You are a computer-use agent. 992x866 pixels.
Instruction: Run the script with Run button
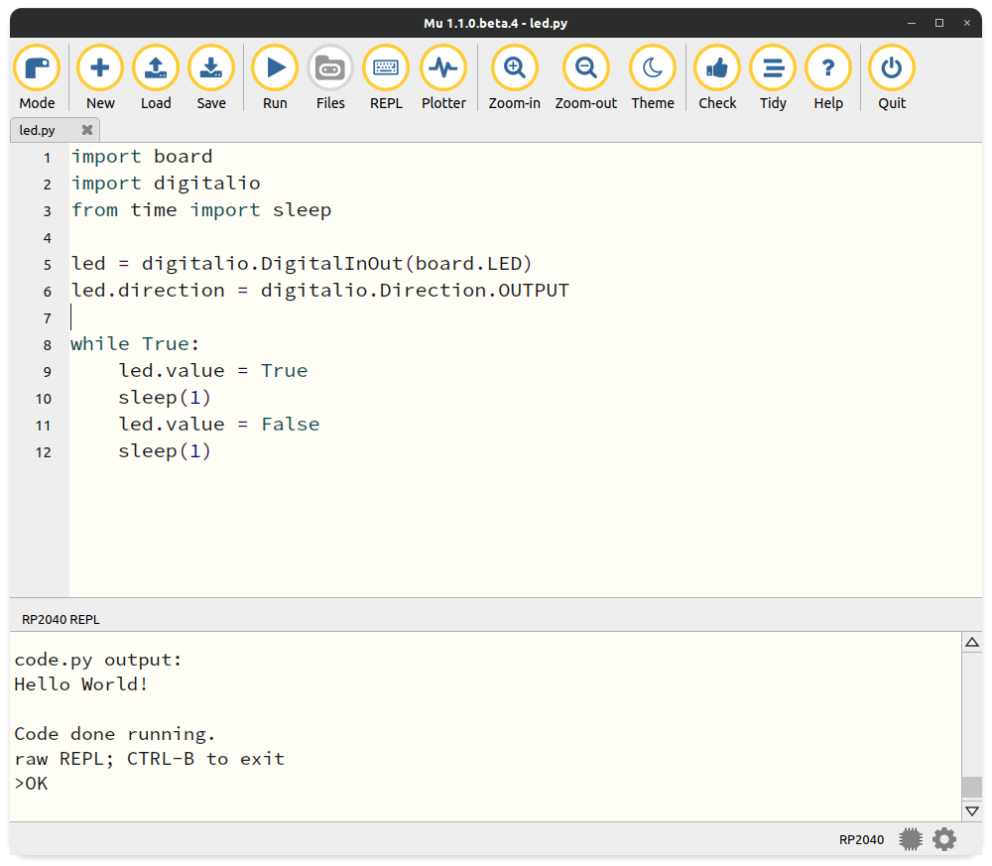[275, 69]
